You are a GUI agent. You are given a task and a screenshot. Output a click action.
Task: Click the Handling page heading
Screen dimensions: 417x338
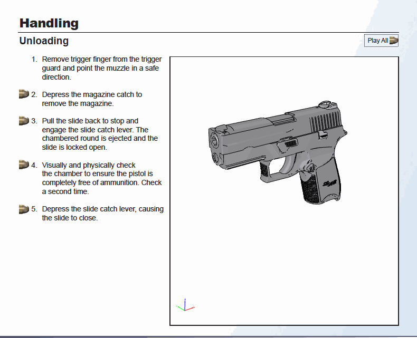tap(49, 23)
